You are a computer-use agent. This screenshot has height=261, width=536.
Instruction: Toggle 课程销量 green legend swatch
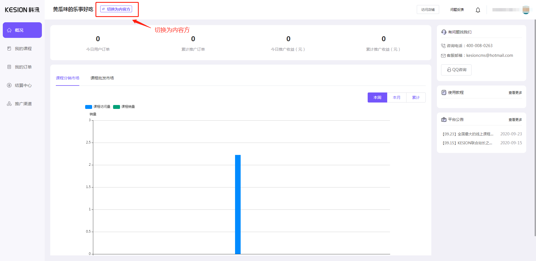click(x=116, y=107)
